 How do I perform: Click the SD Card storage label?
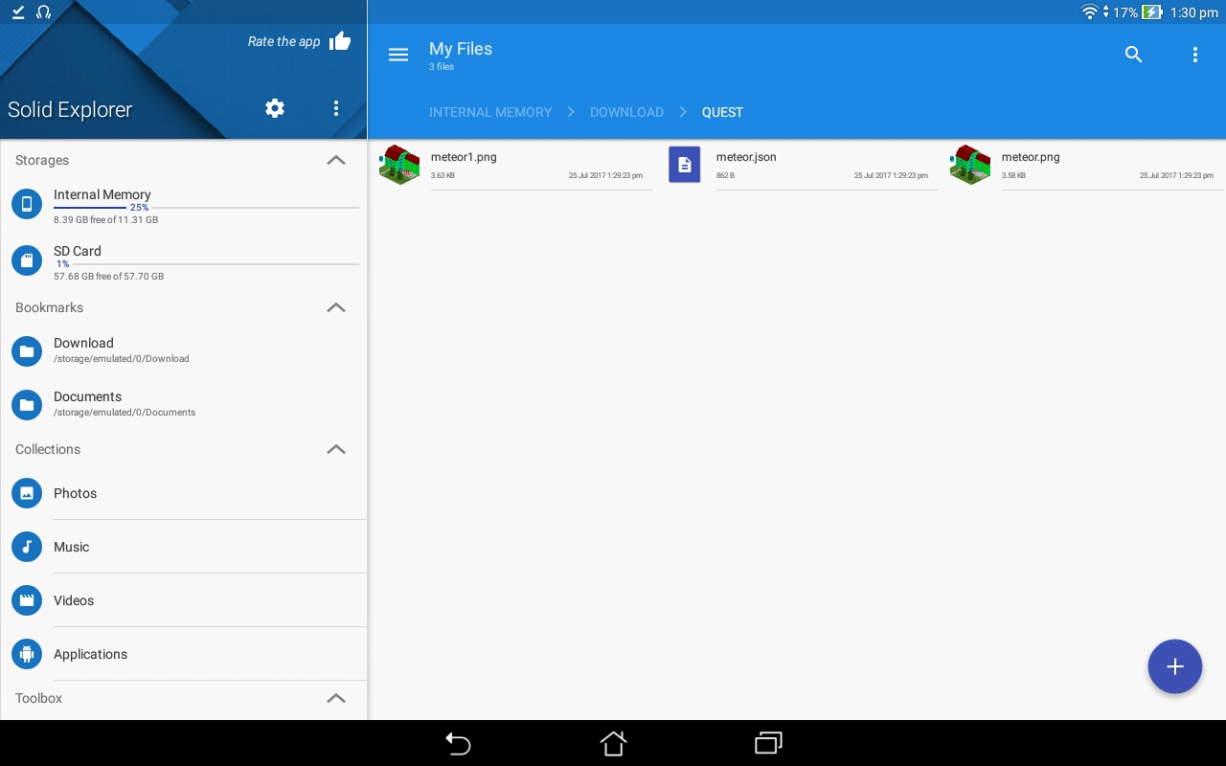[x=78, y=251]
